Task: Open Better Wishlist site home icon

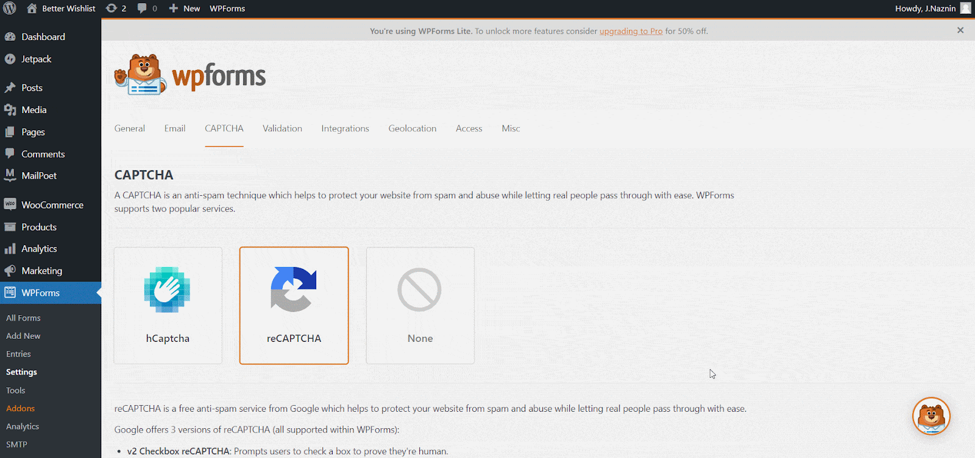Action: pyautogui.click(x=32, y=8)
